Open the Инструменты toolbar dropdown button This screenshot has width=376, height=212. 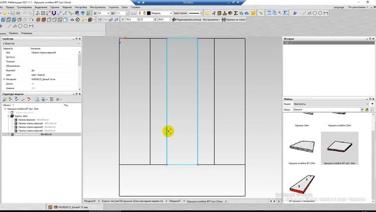[211, 19]
